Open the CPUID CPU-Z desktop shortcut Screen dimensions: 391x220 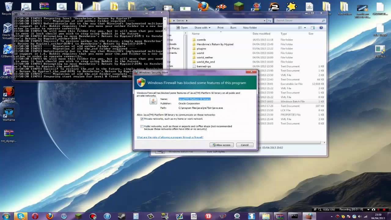tap(7, 72)
